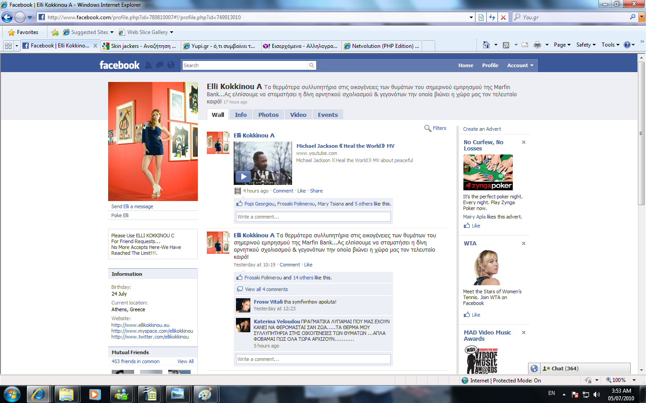Click the Stop loading red X icon
This screenshot has height=403, width=646.
point(503,17)
